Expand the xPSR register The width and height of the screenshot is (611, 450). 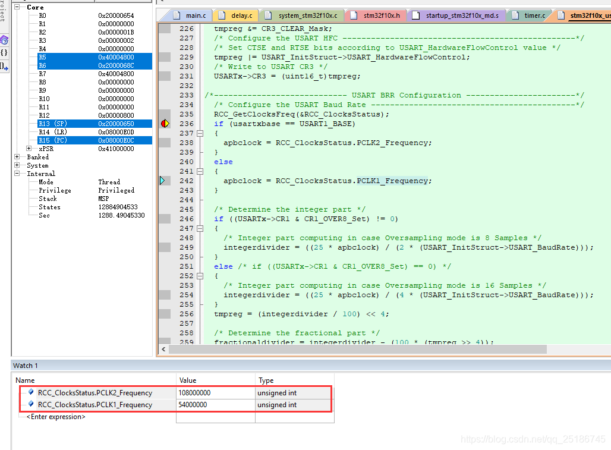pos(29,149)
